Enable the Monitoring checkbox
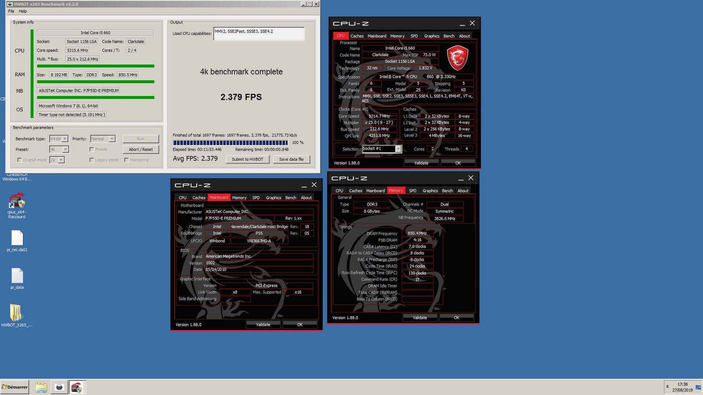Screen dimensions: 703x395 pyautogui.click(x=126, y=160)
